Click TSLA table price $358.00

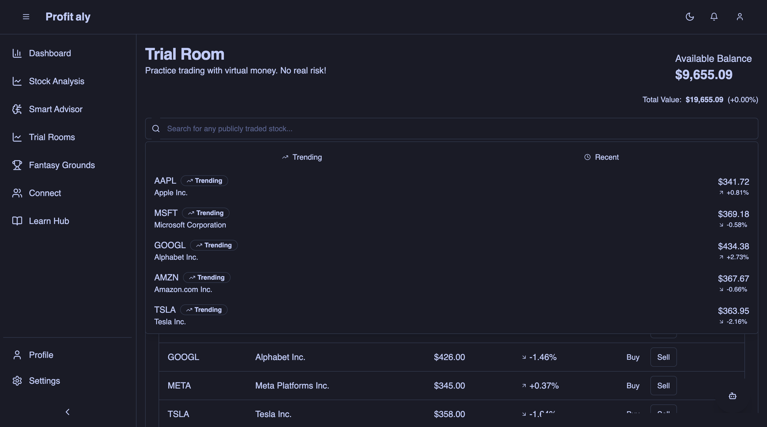click(x=449, y=414)
